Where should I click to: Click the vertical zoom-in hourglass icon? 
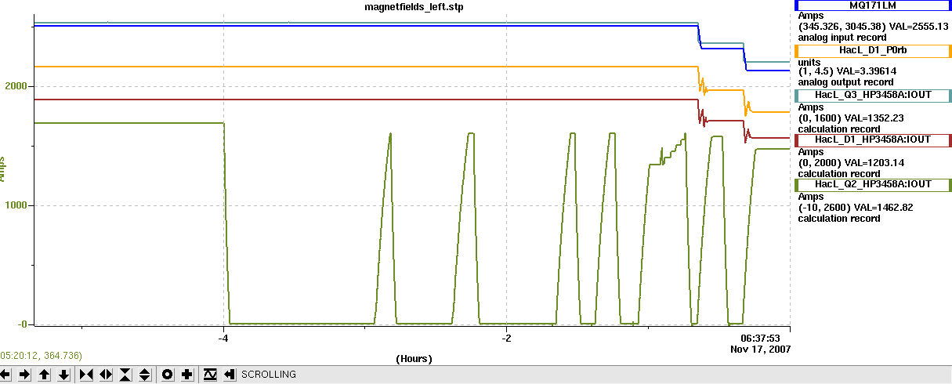(125, 375)
